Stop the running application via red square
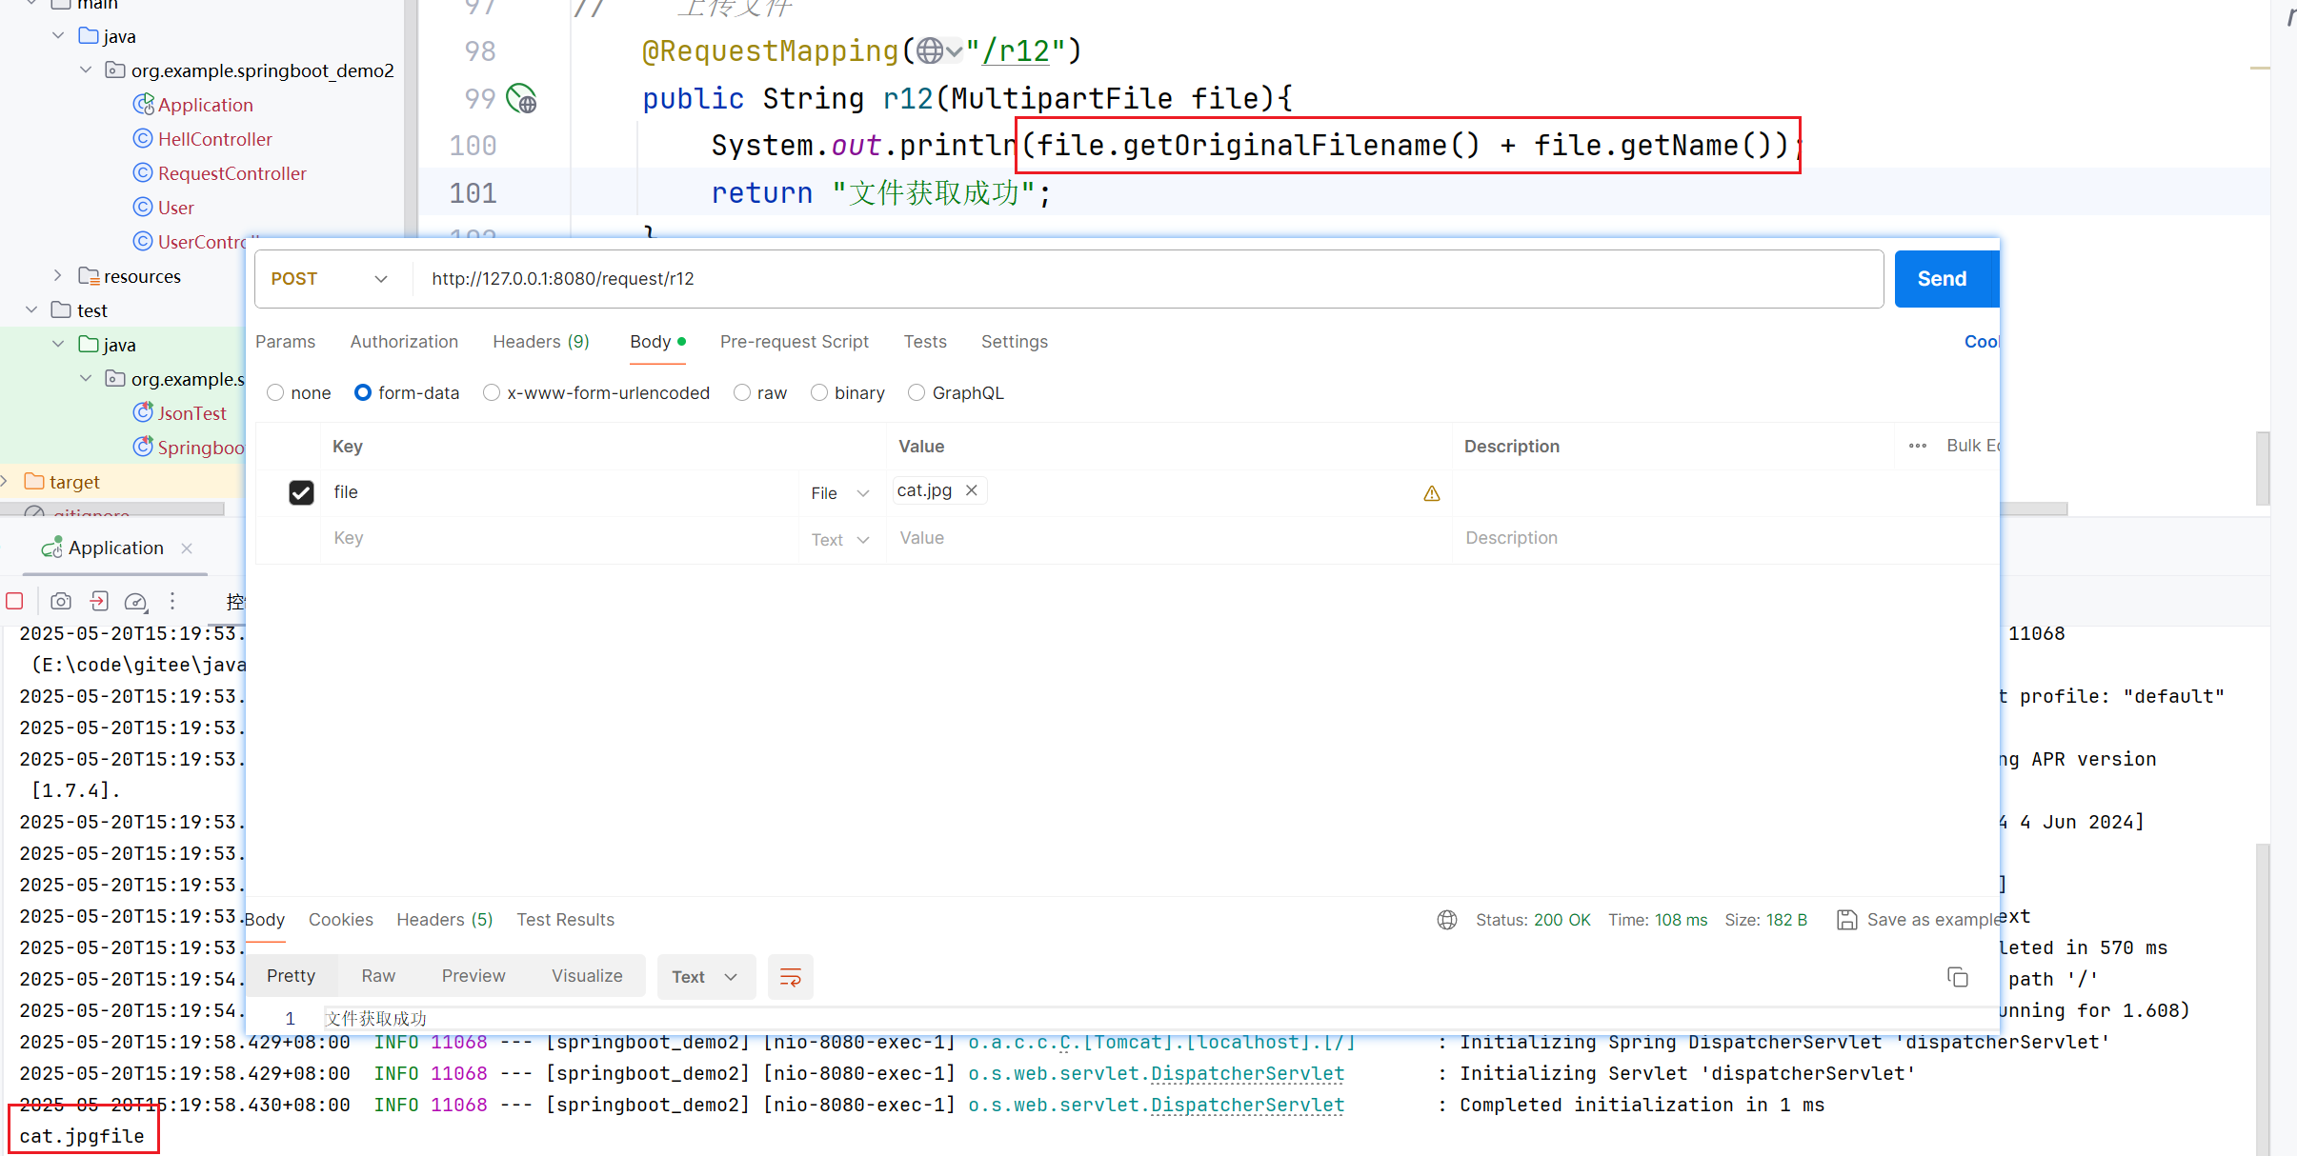This screenshot has width=2297, height=1156. point(14,601)
